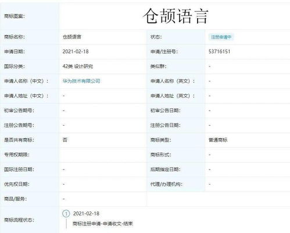Click the 商标形式 label
This screenshot has height=233, width=290.
pos(161,155)
